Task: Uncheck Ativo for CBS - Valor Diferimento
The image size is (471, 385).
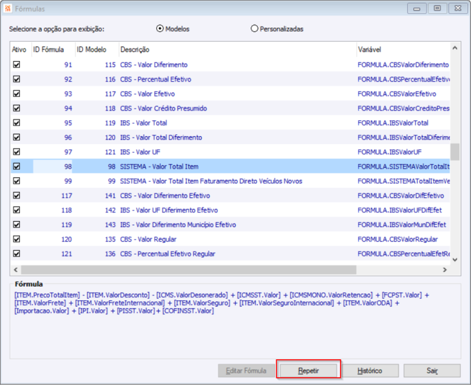Action: (17, 65)
